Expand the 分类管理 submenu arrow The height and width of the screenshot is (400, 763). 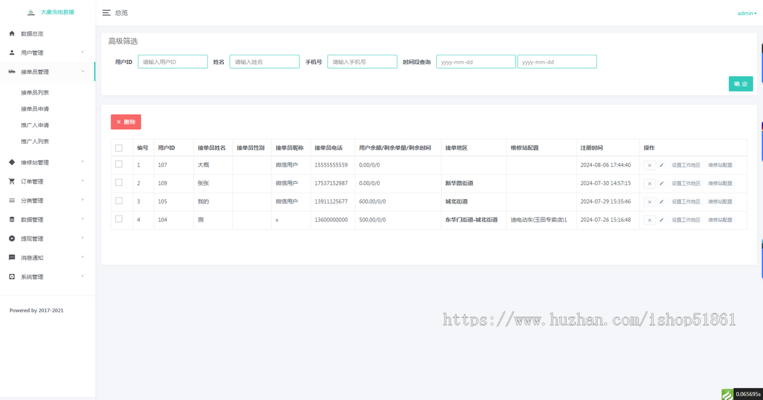pos(83,200)
